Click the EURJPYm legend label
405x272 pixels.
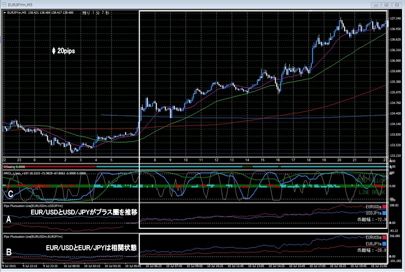coord(373,244)
